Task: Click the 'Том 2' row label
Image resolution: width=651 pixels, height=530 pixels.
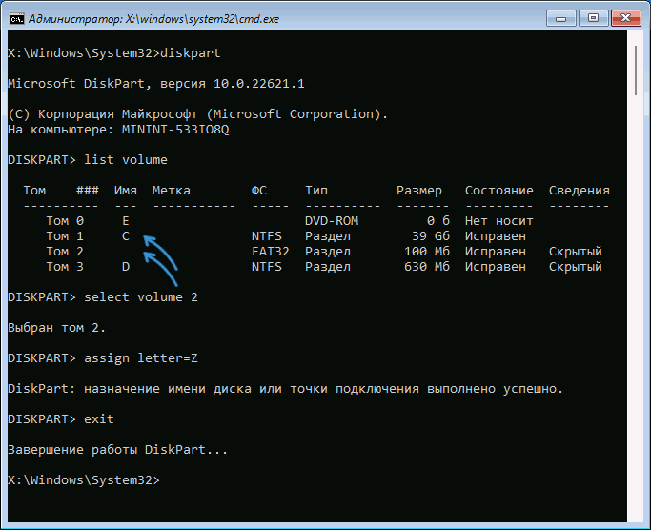Action: 65,252
